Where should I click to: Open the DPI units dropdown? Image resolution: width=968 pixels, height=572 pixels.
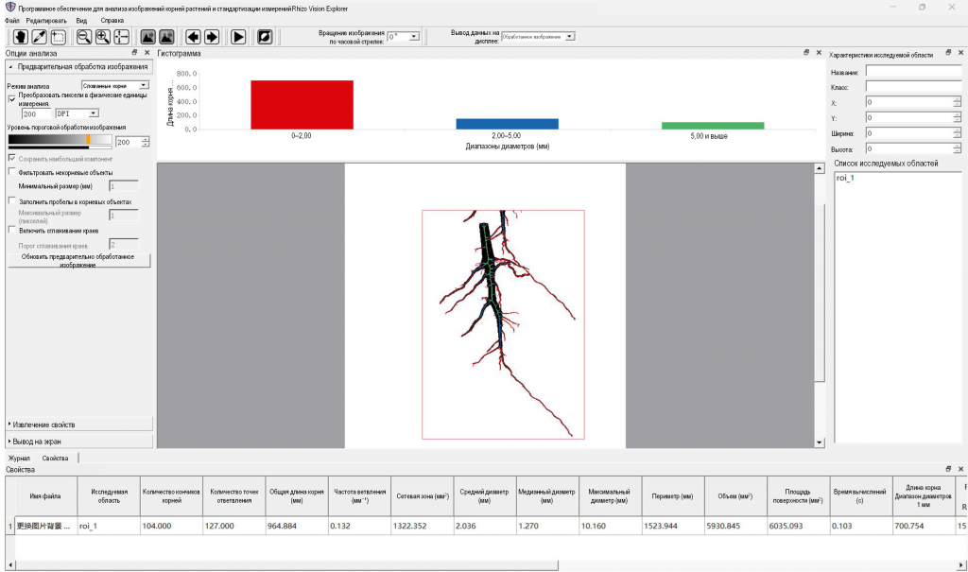pos(78,113)
